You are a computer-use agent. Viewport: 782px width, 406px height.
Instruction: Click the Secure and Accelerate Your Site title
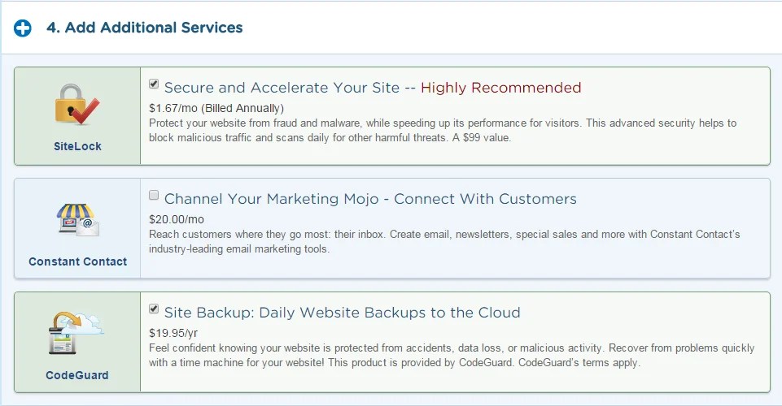click(x=282, y=88)
